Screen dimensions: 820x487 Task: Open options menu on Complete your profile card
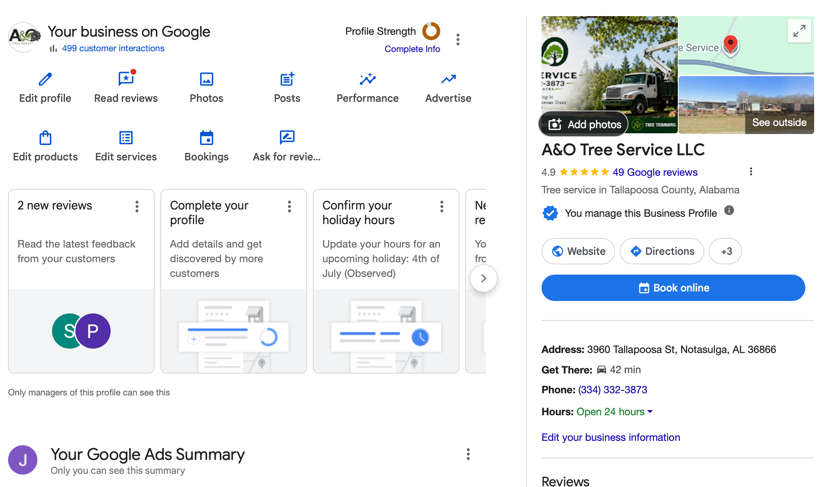tap(289, 207)
